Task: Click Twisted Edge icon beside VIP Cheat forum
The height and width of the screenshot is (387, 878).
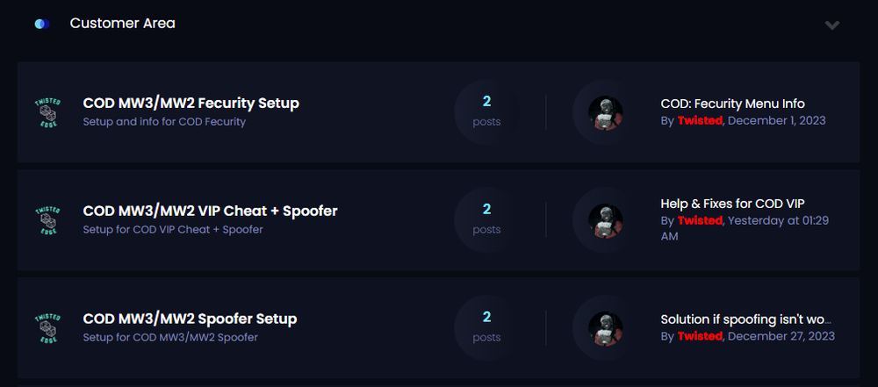Action: pyautogui.click(x=47, y=220)
